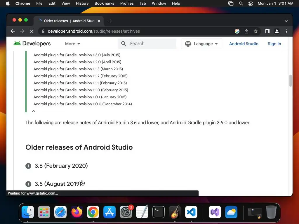Open the Trash in the dock
Screen dimensions: 299x224
[x=271, y=212]
